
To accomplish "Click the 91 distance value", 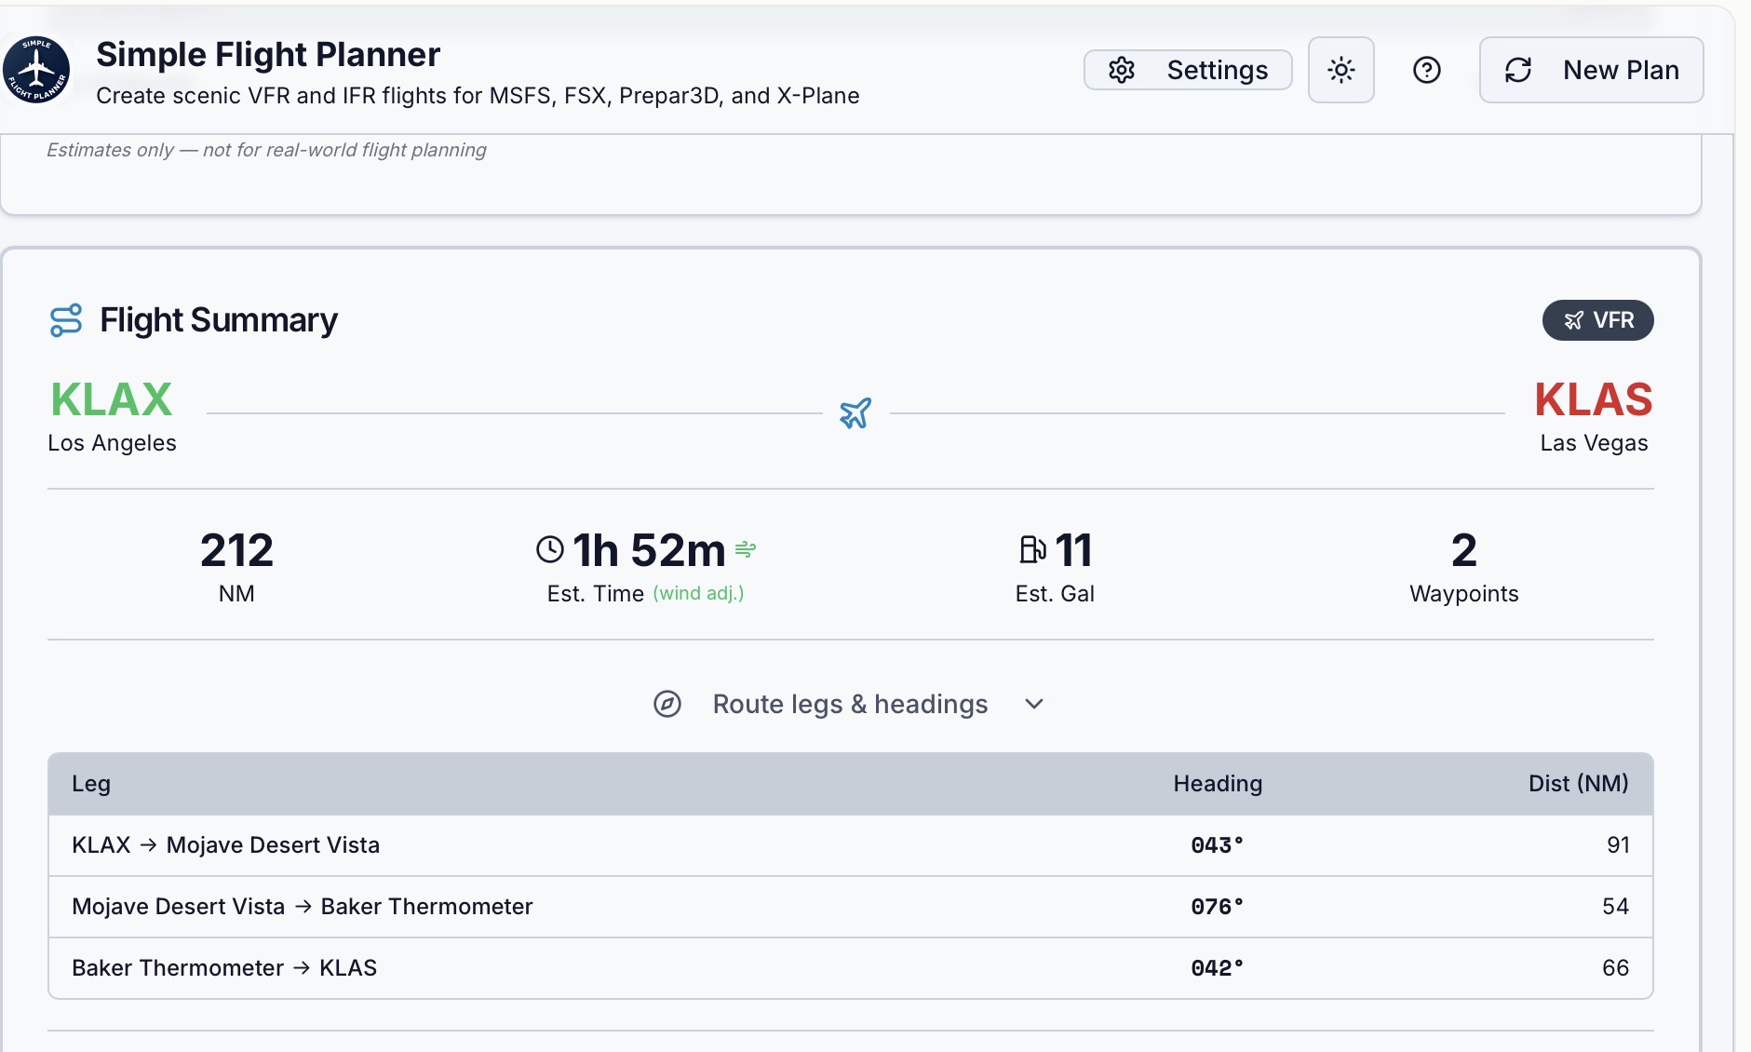I will [1618, 845].
